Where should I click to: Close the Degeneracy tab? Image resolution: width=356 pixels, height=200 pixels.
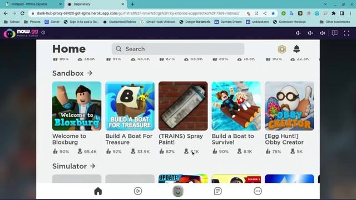click(x=122, y=4)
